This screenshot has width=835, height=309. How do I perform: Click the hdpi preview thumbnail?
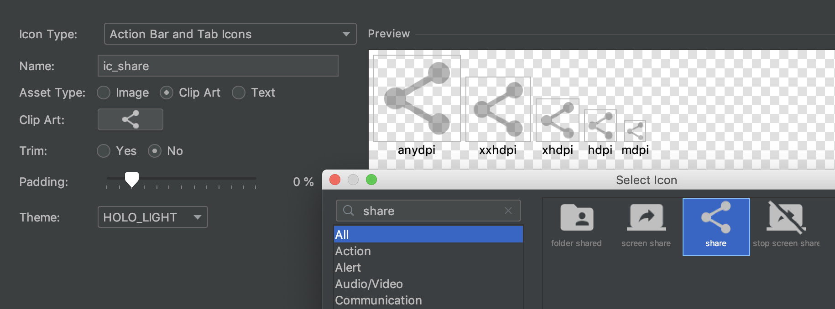(x=600, y=126)
